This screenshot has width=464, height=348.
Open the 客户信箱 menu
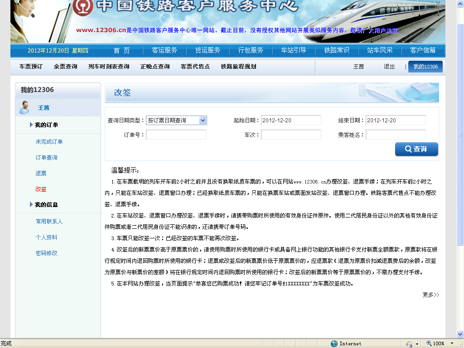(423, 50)
